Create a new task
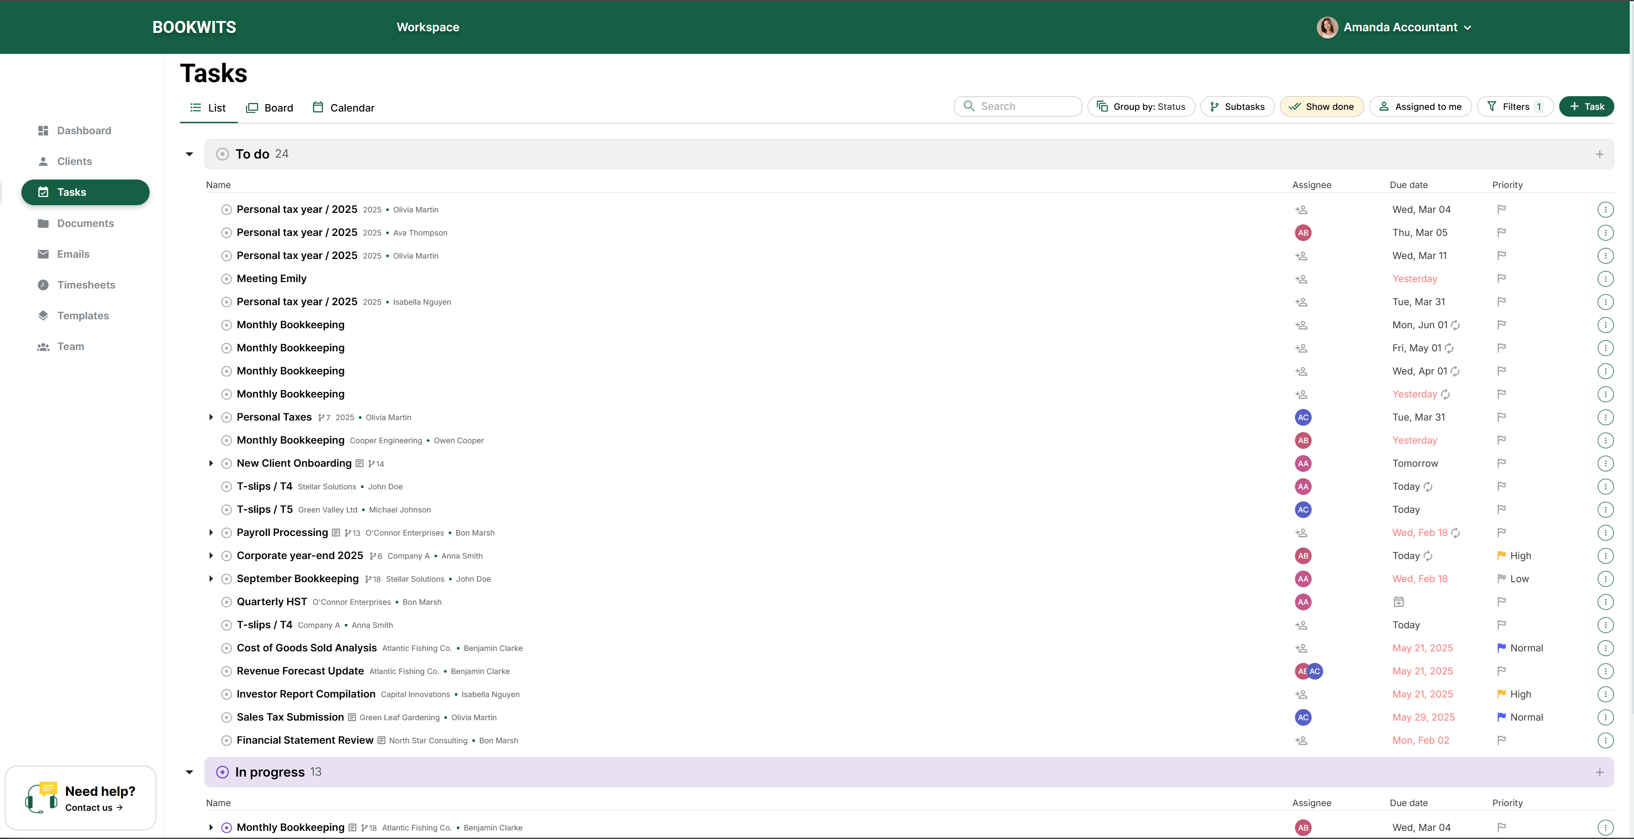 pyautogui.click(x=1586, y=106)
